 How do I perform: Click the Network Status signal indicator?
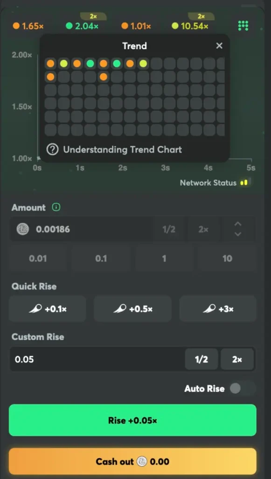[x=244, y=183]
